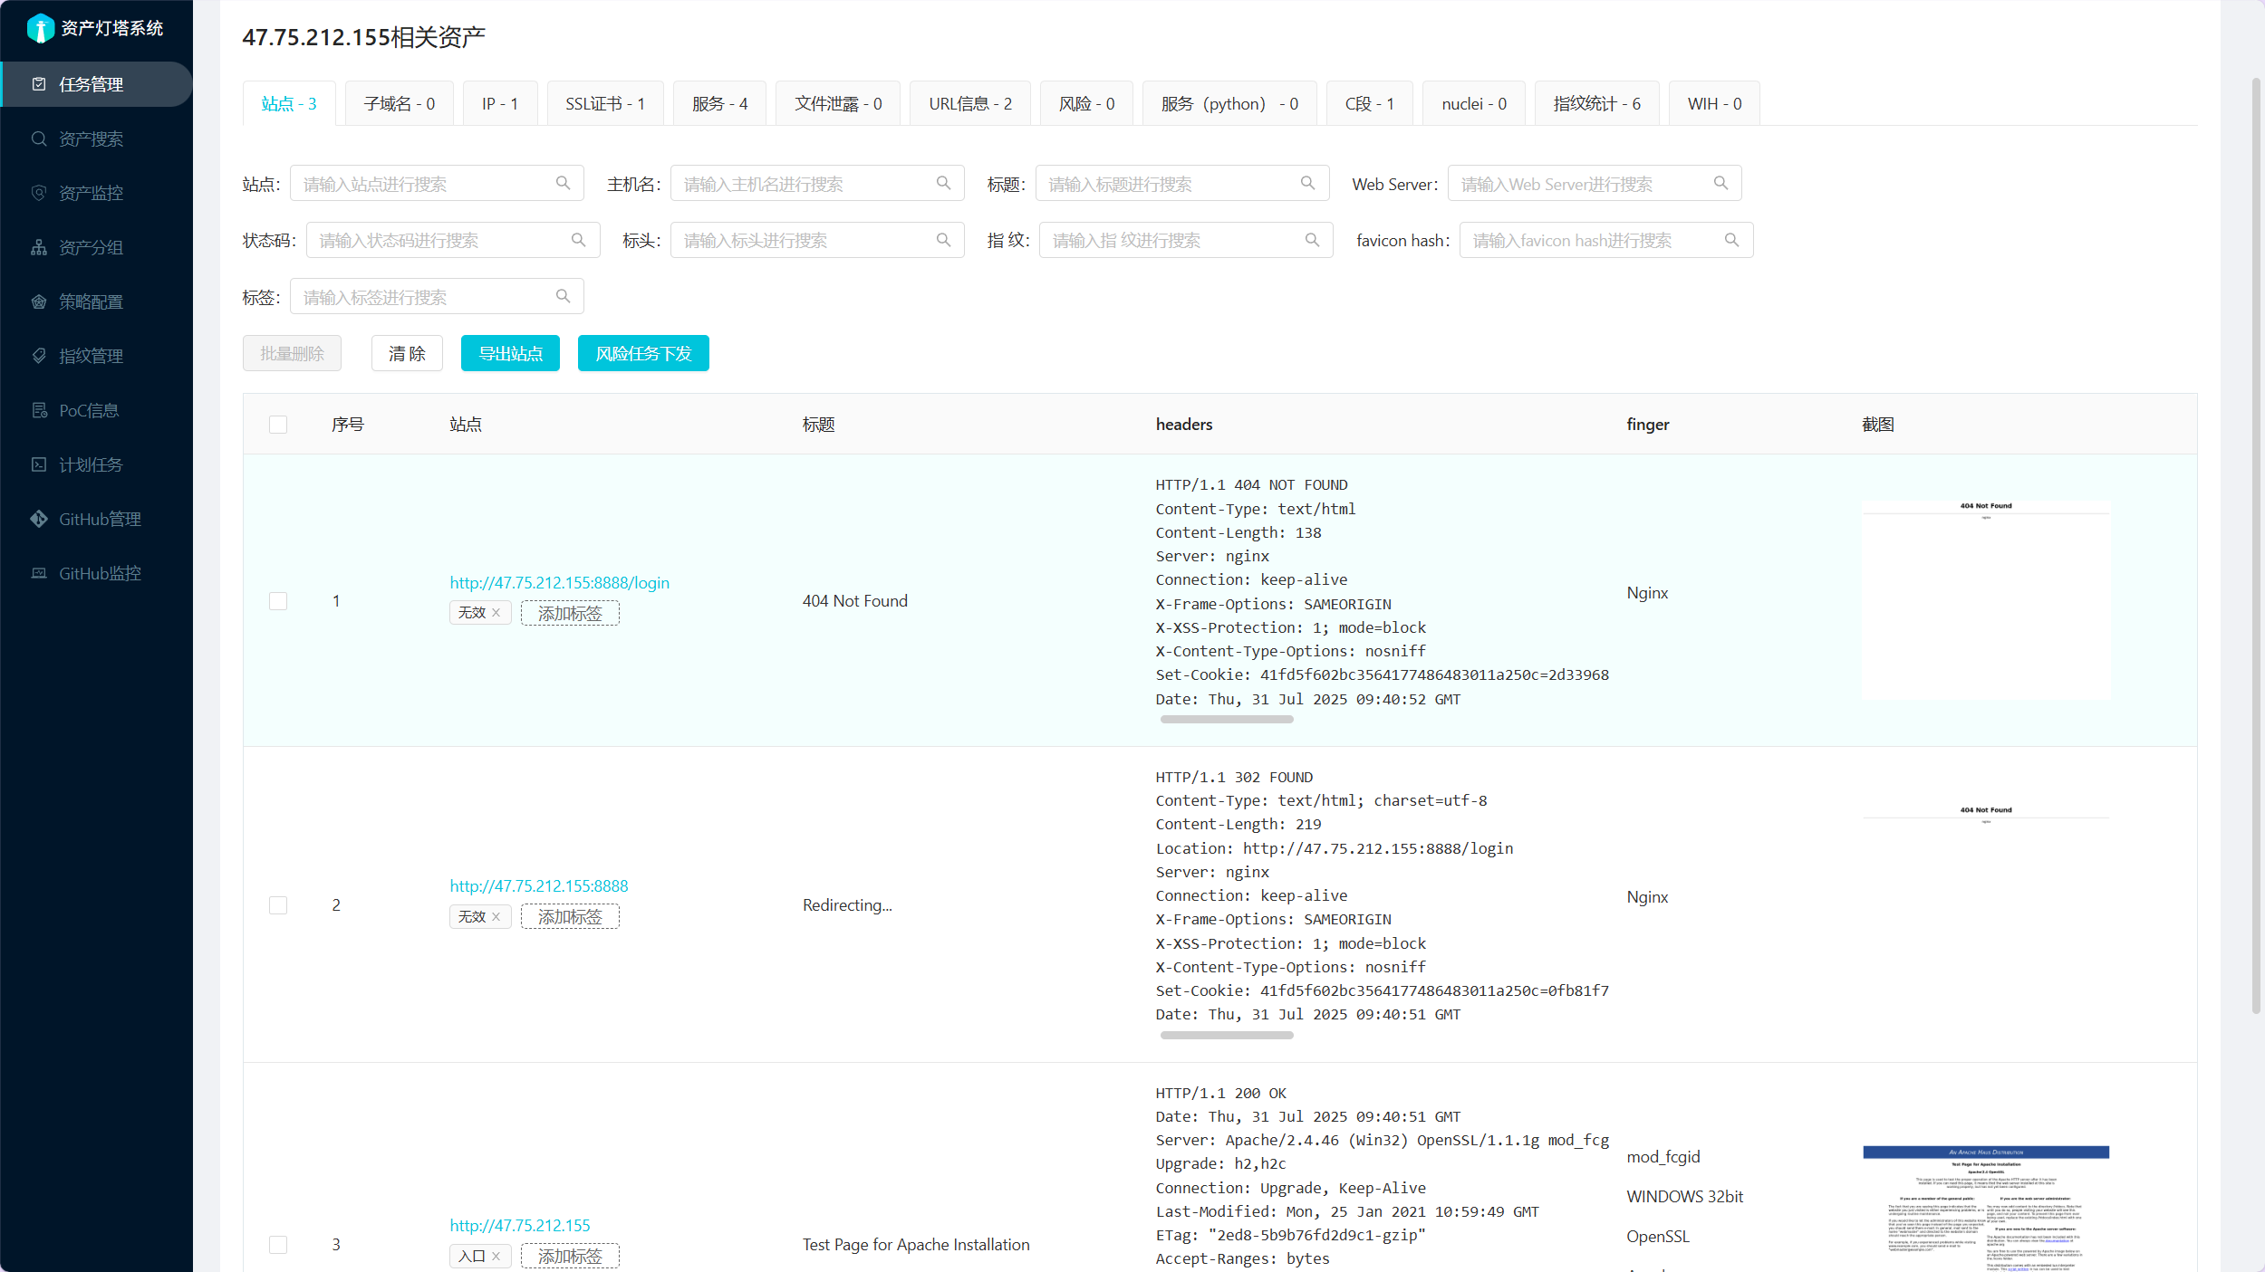The image size is (2265, 1272).
Task: Click the 导出站点 button
Action: pos(510,353)
